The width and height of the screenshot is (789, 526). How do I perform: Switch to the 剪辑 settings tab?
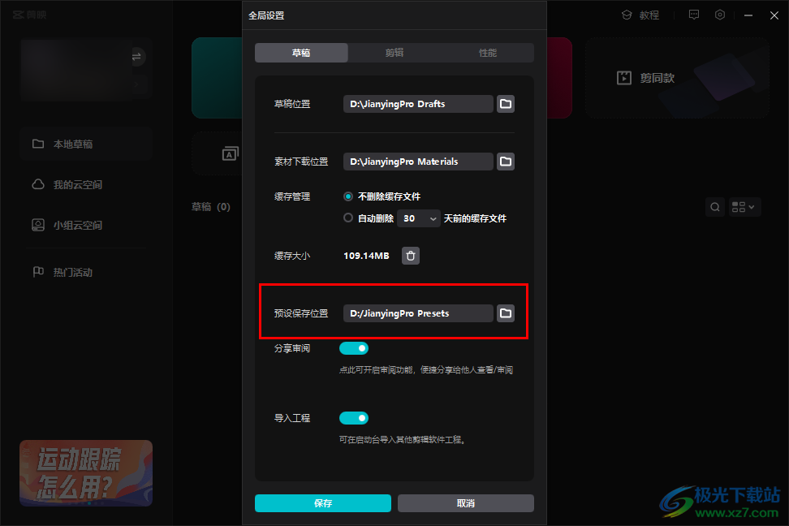click(394, 53)
